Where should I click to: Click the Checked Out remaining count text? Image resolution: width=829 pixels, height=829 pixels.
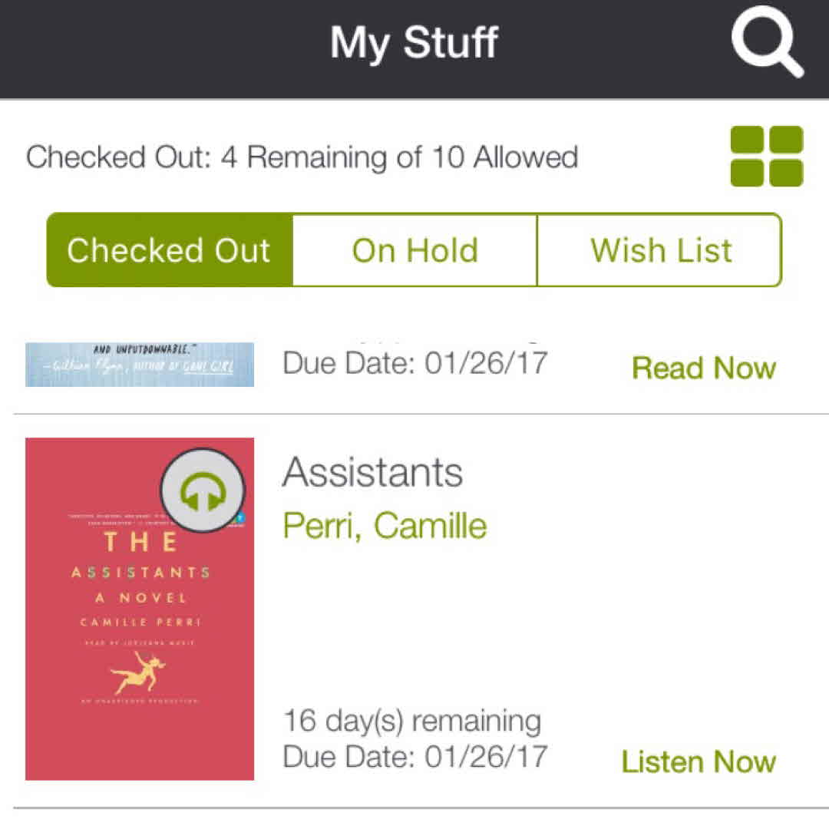[302, 157]
